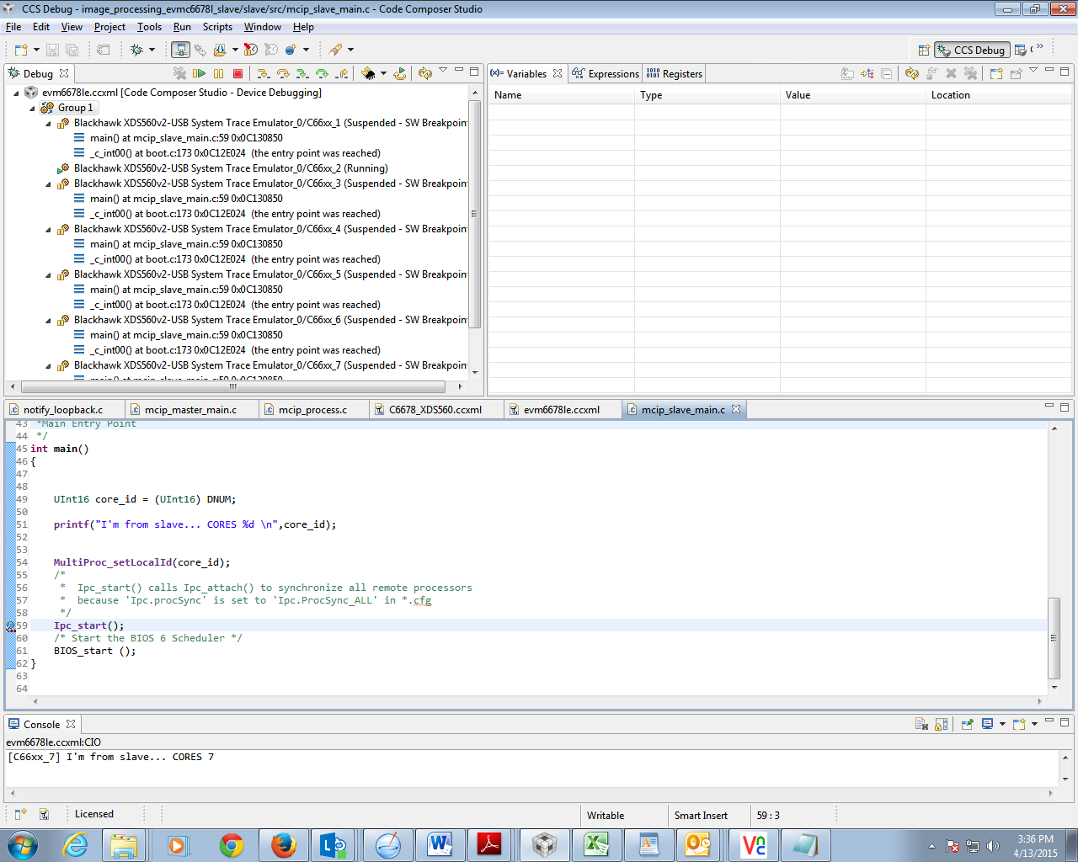The width and height of the screenshot is (1078, 862).
Task: Click the Value column header in Variables
Action: 852,95
